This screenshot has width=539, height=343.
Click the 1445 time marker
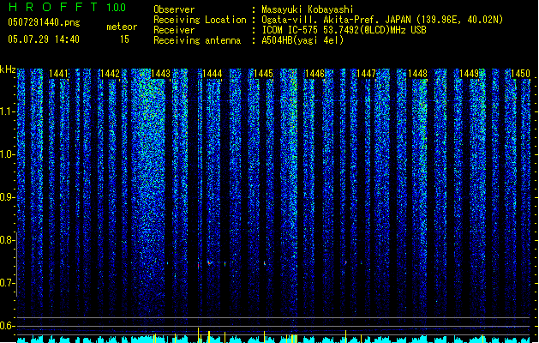tap(264, 74)
